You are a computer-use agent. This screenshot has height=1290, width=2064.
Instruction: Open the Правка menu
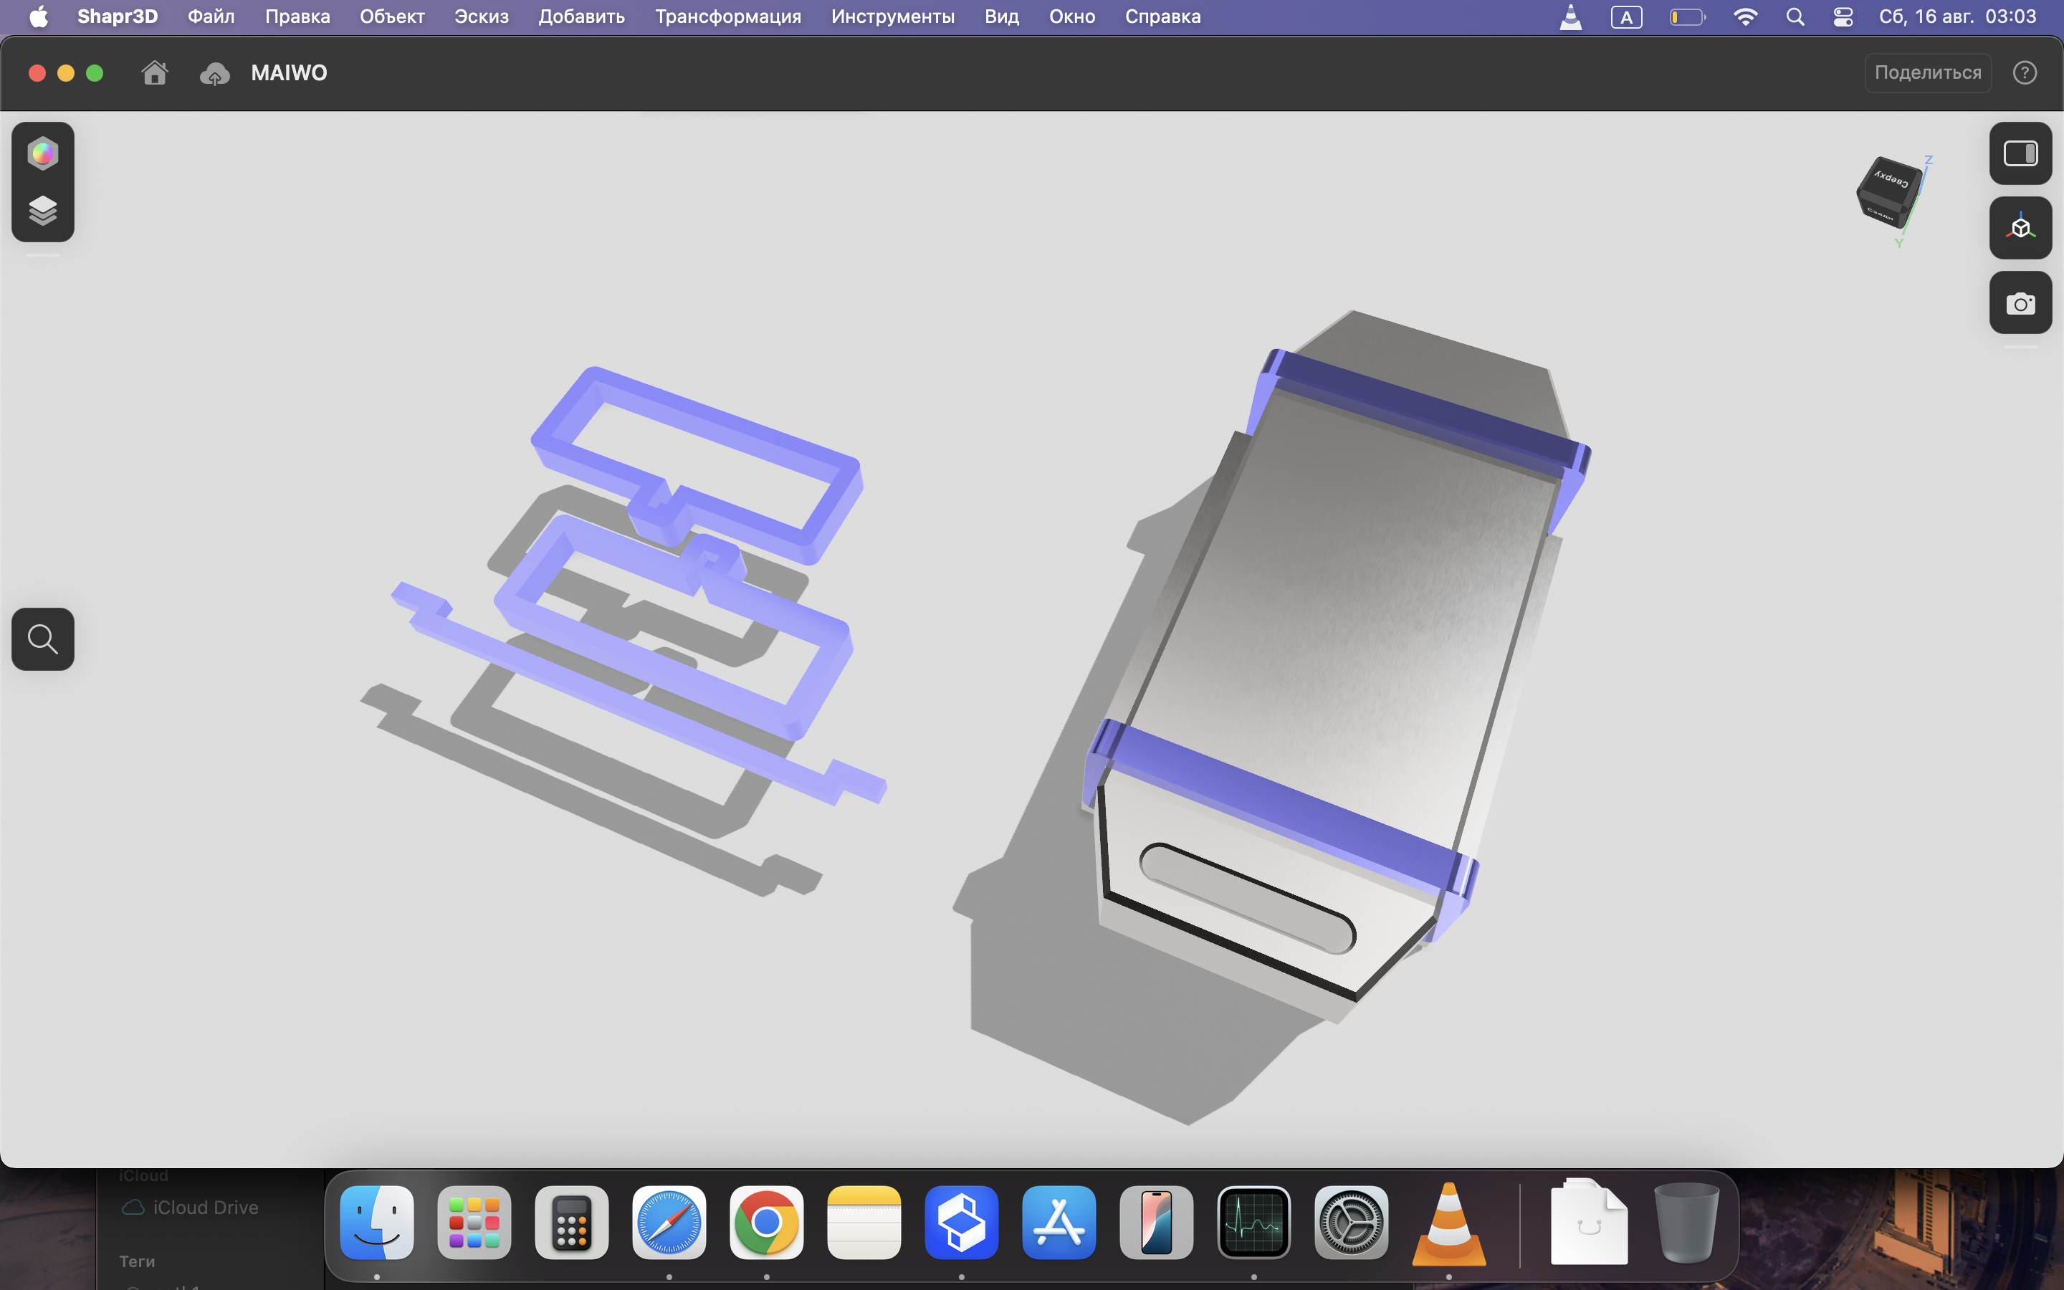coord(297,16)
